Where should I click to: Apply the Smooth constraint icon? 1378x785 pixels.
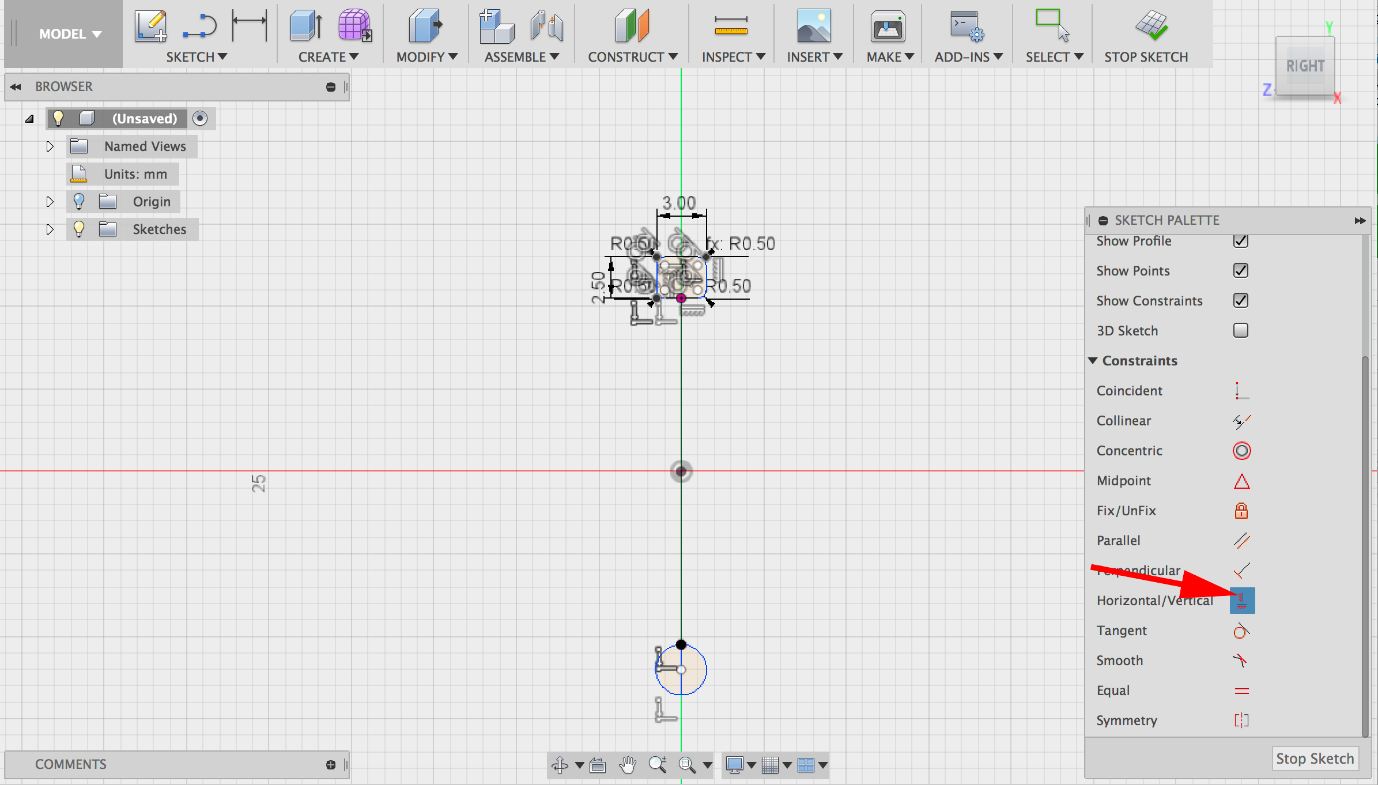click(x=1241, y=661)
